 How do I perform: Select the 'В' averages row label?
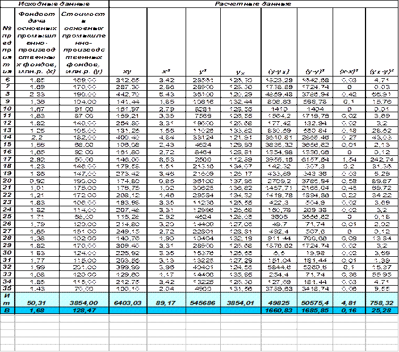point(7,310)
